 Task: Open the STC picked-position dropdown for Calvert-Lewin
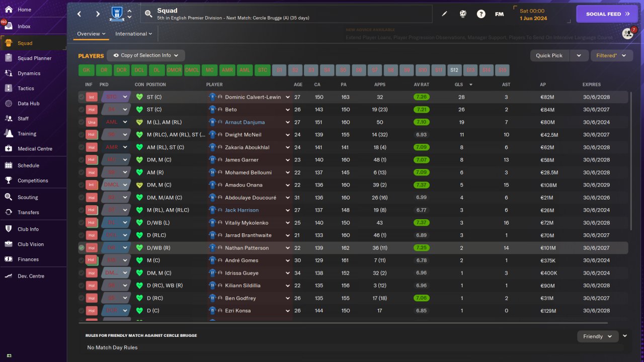coord(115,97)
